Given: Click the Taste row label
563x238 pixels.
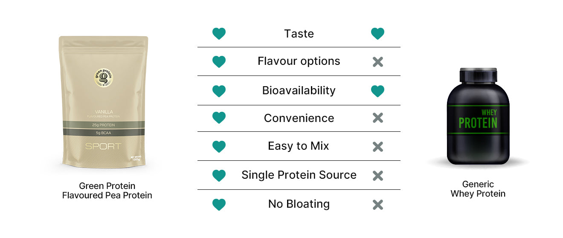Looking at the screenshot, I should click(x=299, y=34).
